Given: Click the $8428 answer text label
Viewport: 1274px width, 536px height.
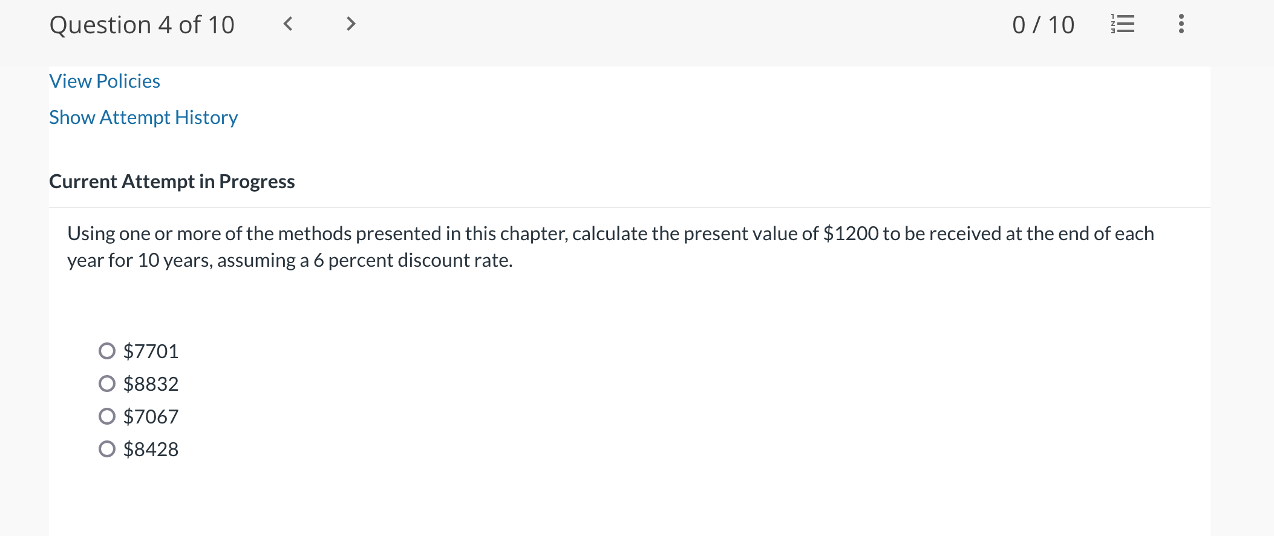Looking at the screenshot, I should pyautogui.click(x=151, y=449).
